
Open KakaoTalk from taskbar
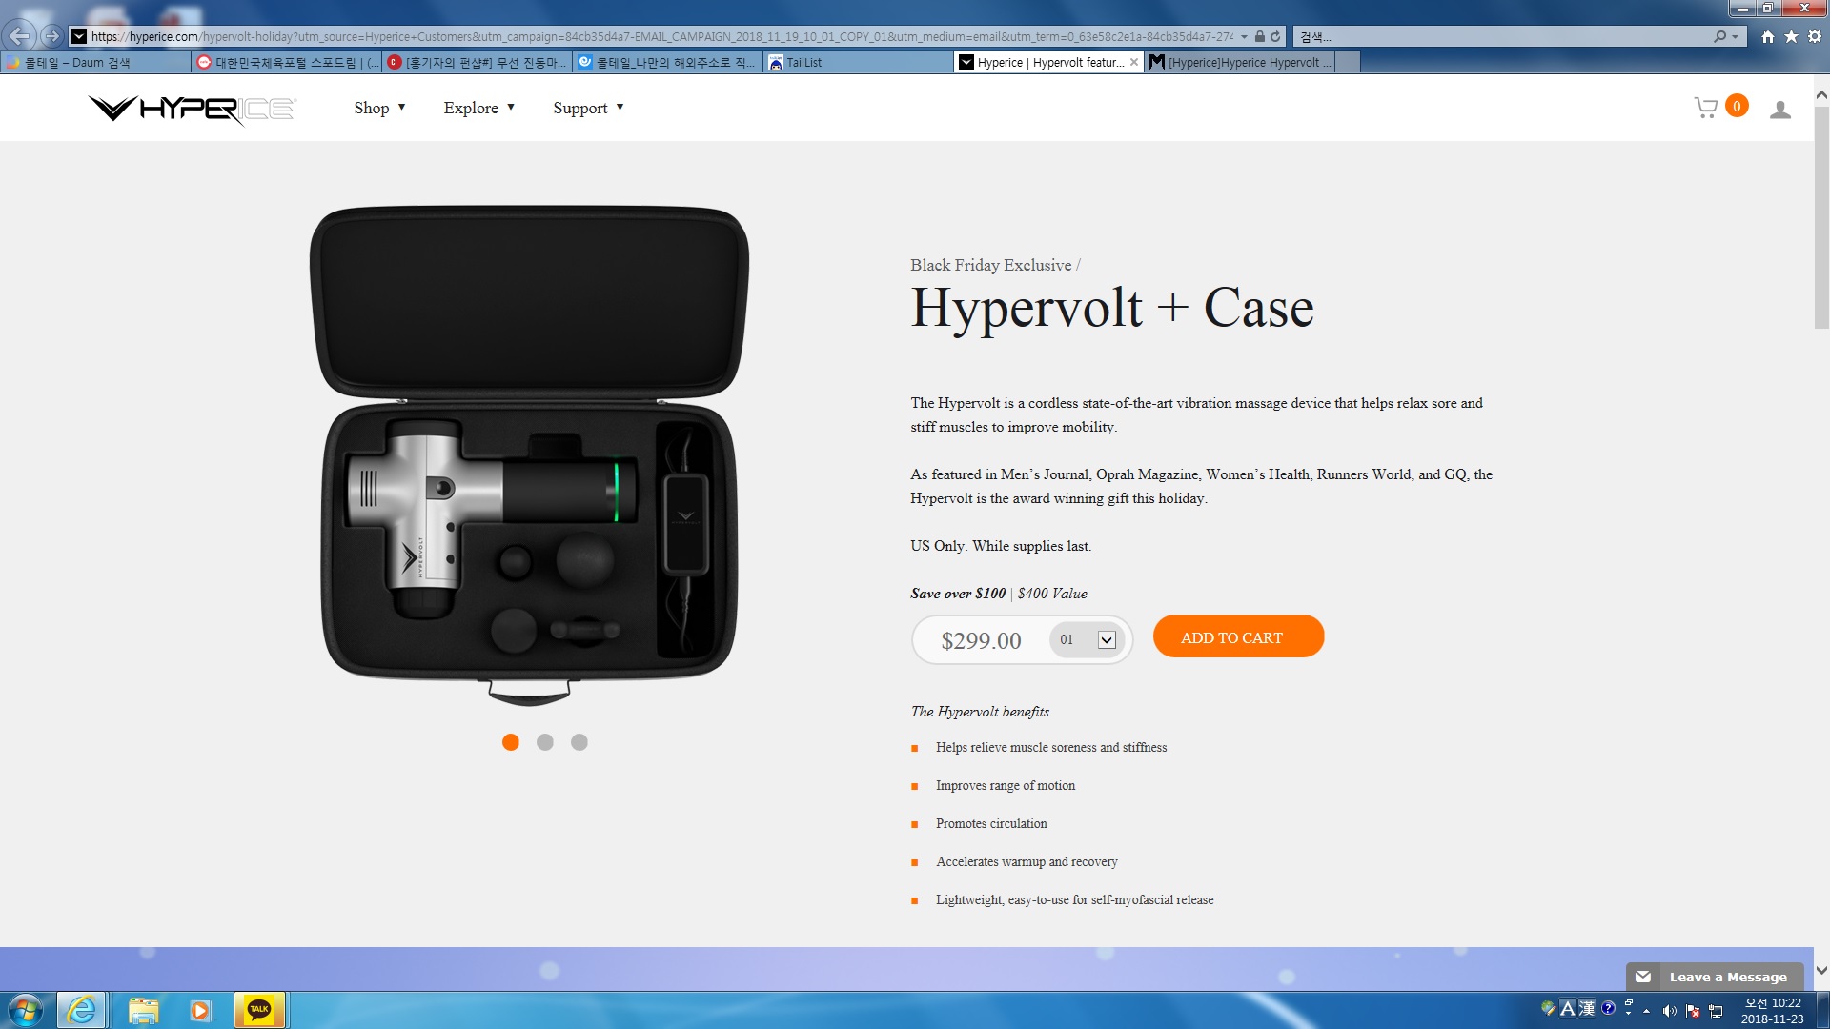[x=259, y=1010]
